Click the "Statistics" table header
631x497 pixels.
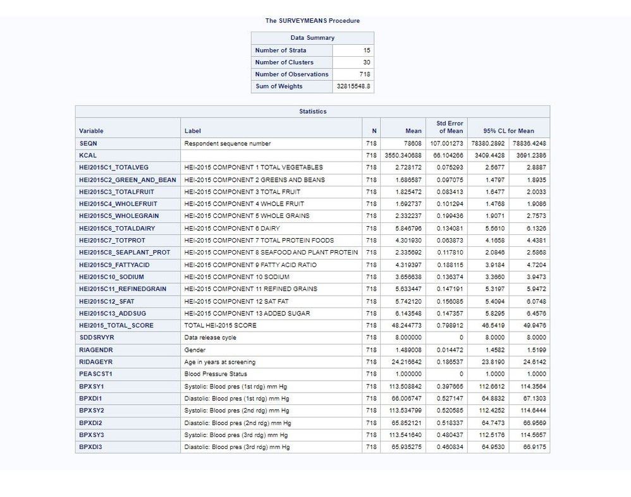point(313,111)
